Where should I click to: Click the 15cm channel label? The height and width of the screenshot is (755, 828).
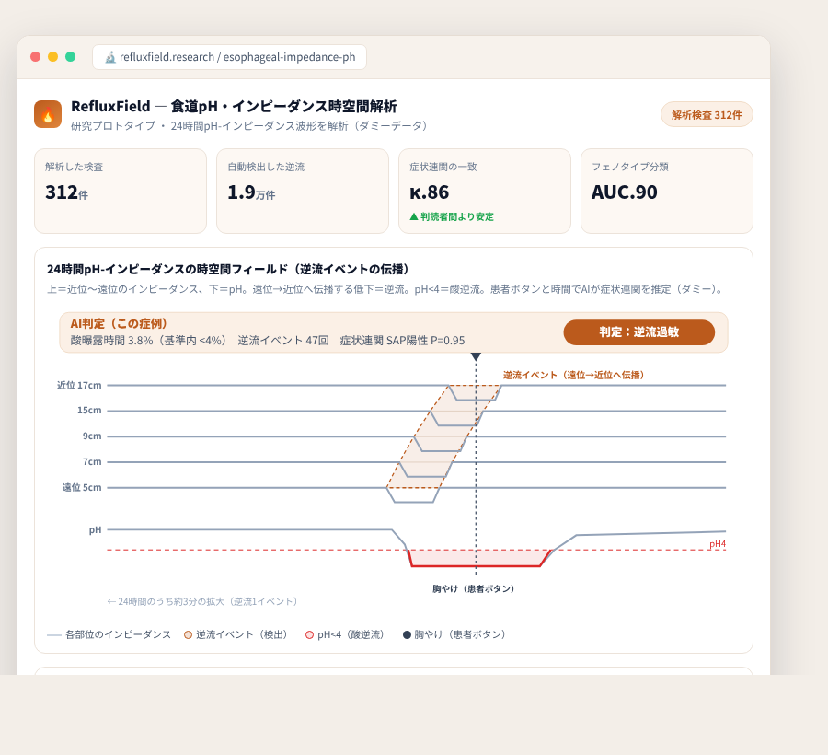point(89,411)
